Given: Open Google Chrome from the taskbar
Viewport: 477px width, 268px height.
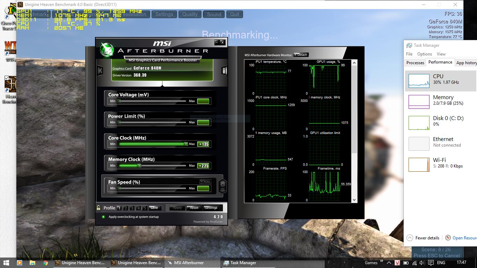Looking at the screenshot, I should (x=45, y=263).
